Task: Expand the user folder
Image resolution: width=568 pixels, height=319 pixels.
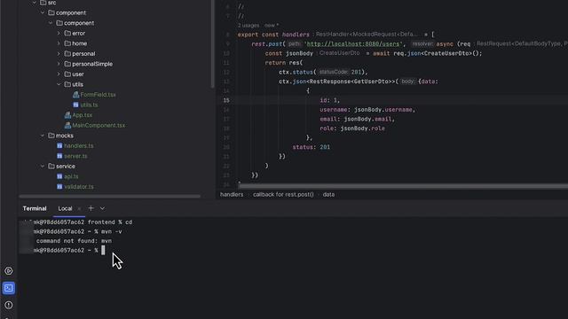Action: pos(59,74)
